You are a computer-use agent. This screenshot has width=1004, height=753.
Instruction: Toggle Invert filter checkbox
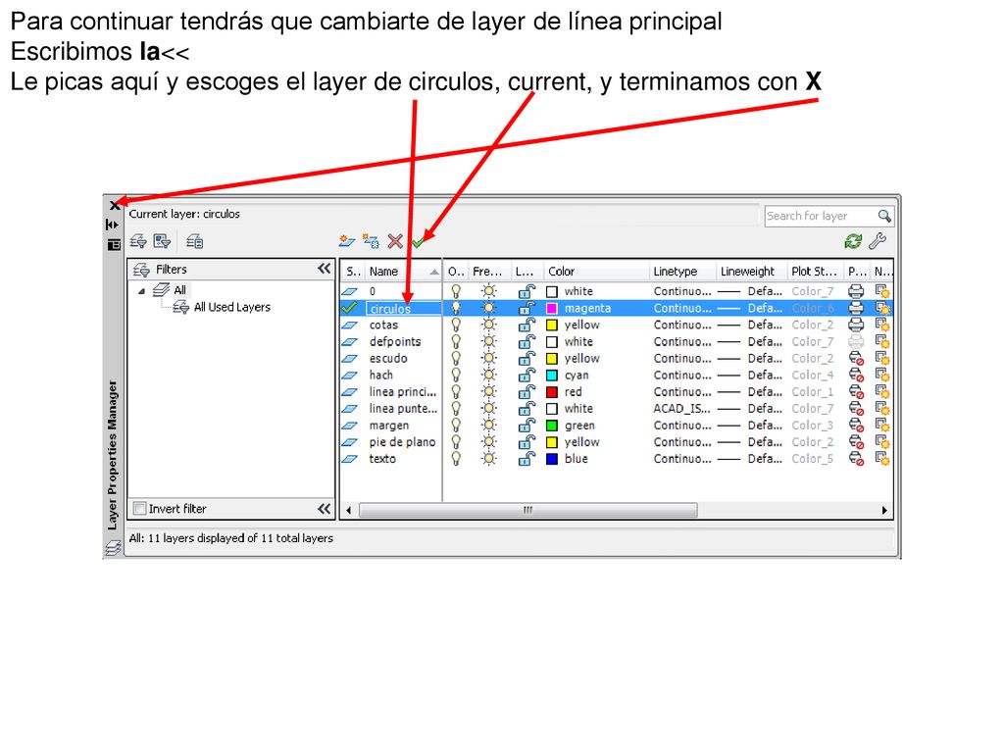coord(139,509)
